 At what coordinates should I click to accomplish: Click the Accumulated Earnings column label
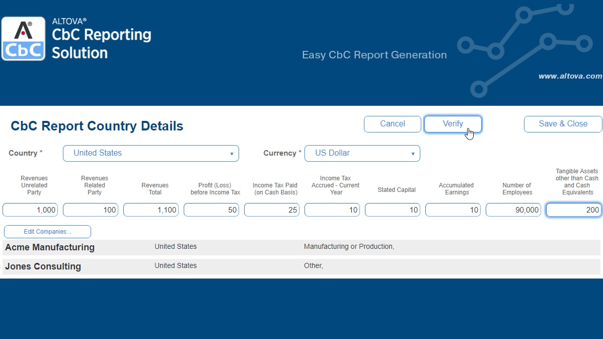[457, 189]
